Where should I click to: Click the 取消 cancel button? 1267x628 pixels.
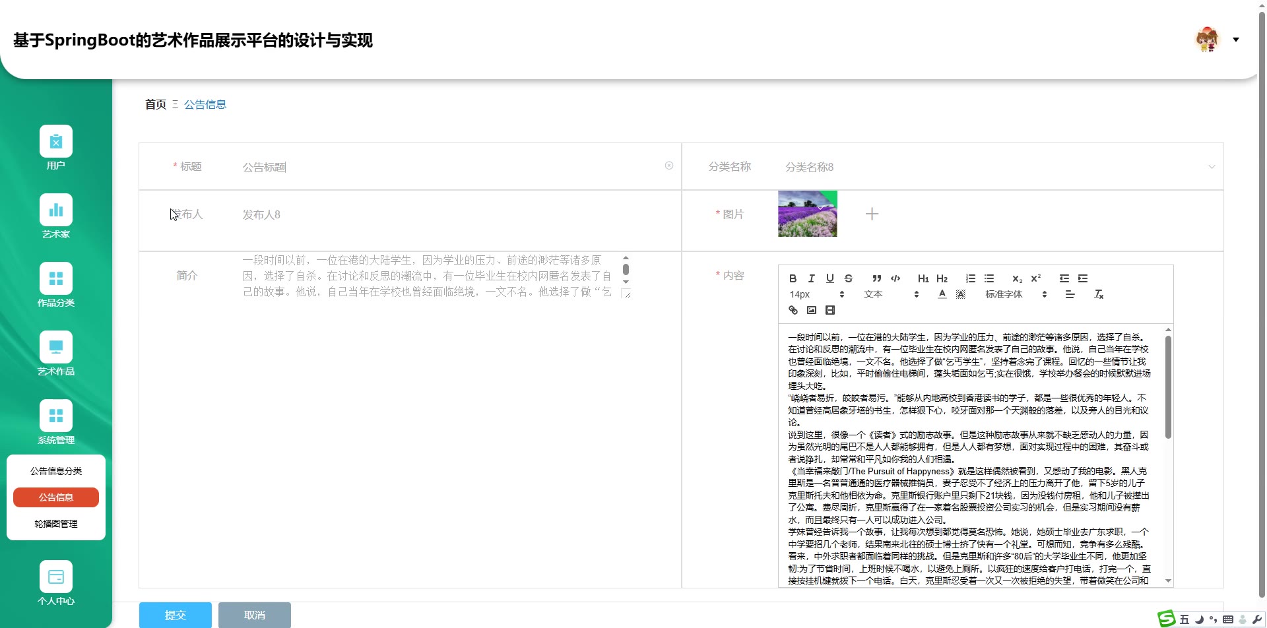(x=254, y=615)
